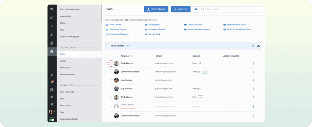
Task: Open the activity pulse icon in the dark sidebar
Action: coord(52,26)
